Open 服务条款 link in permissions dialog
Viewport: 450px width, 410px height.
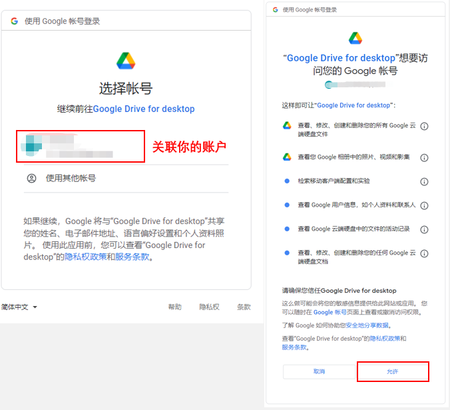(x=294, y=347)
